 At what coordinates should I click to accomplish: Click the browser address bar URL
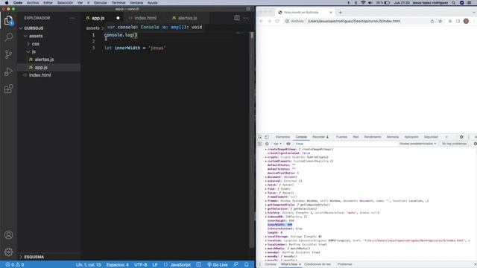click(x=354, y=22)
